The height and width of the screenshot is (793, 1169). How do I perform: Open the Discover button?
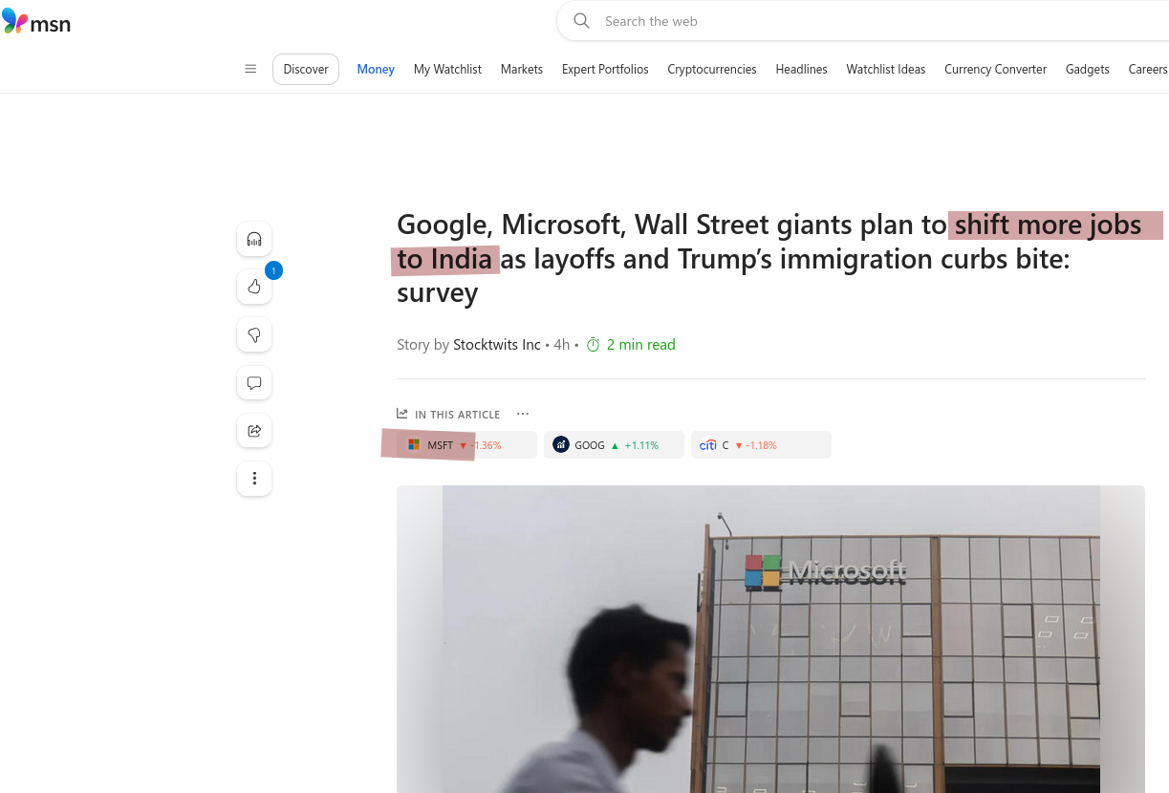305,69
